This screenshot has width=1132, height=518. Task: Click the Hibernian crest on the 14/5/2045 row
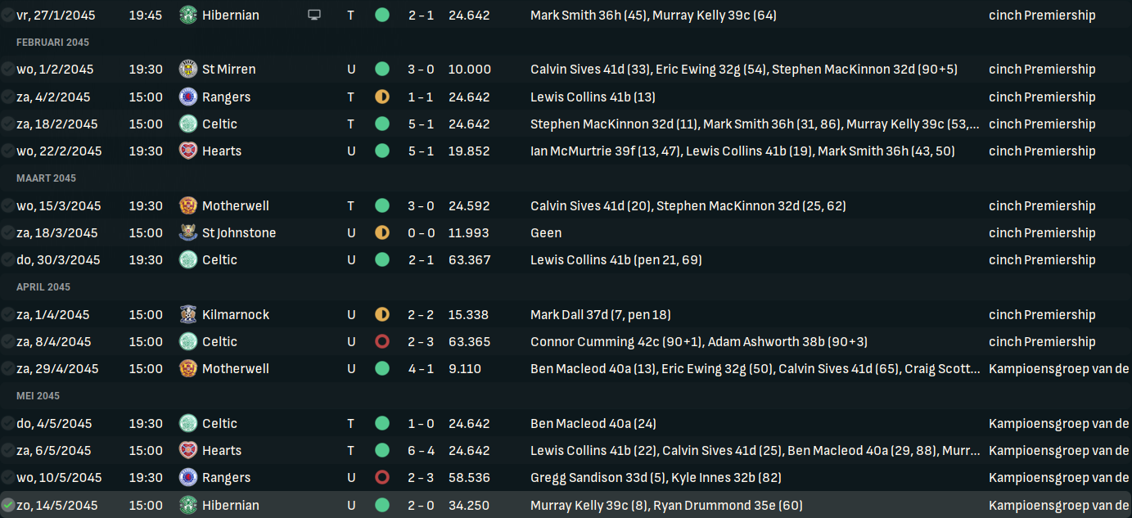(188, 505)
